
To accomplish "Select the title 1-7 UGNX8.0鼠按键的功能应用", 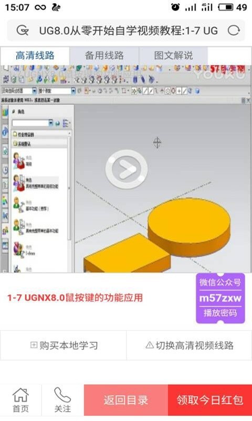I will 75,298.
